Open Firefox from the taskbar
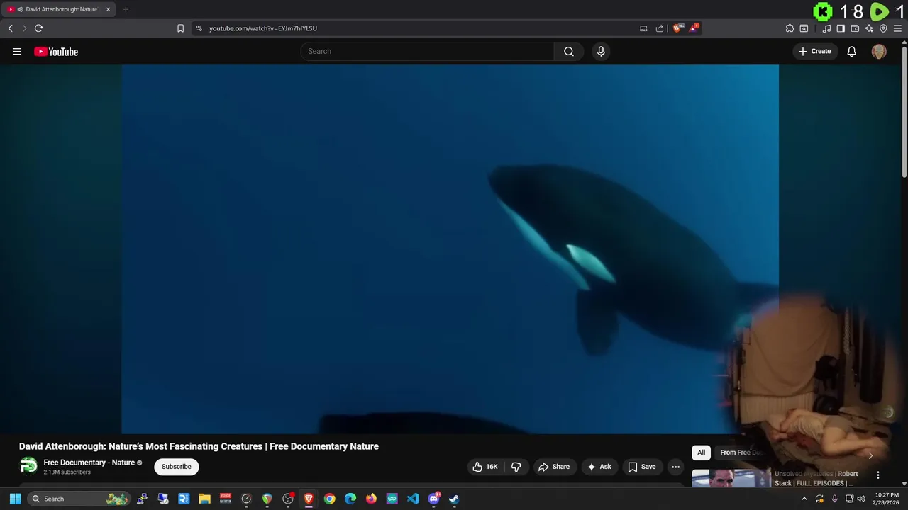This screenshot has height=510, width=908. tap(371, 499)
